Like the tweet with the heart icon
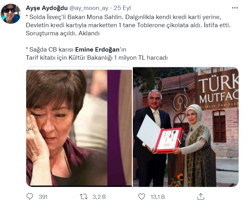The height and width of the screenshot is (205, 246). pos(142,197)
